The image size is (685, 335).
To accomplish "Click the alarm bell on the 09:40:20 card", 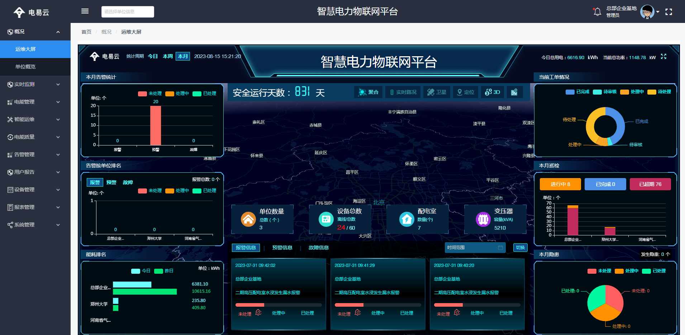I will pos(457,313).
